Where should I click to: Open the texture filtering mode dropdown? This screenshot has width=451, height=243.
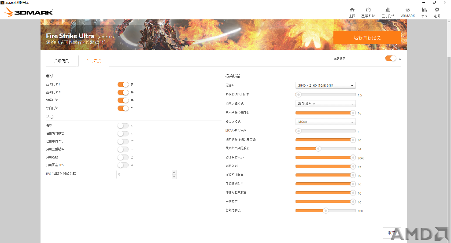(x=325, y=103)
